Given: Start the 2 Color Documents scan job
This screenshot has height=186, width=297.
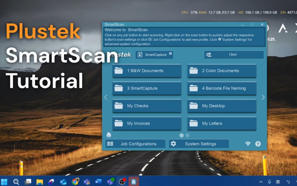Looking at the screenshot, I should [x=222, y=71].
